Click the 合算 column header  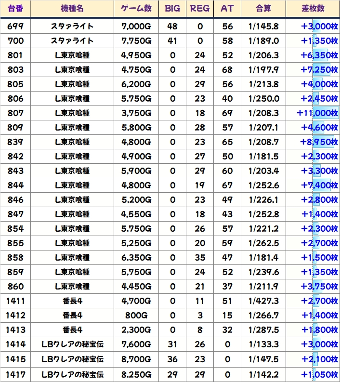(264, 9)
